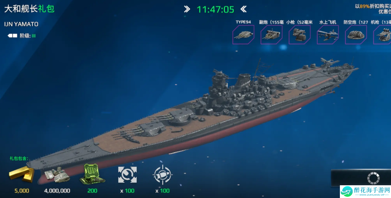Select the 52mm small gun icon

pos(300,35)
